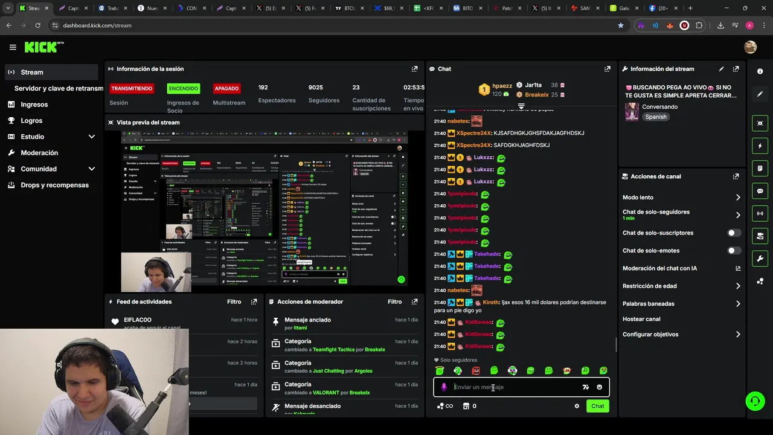
Task: Click the three-dots icon in right rail
Action: [760, 281]
